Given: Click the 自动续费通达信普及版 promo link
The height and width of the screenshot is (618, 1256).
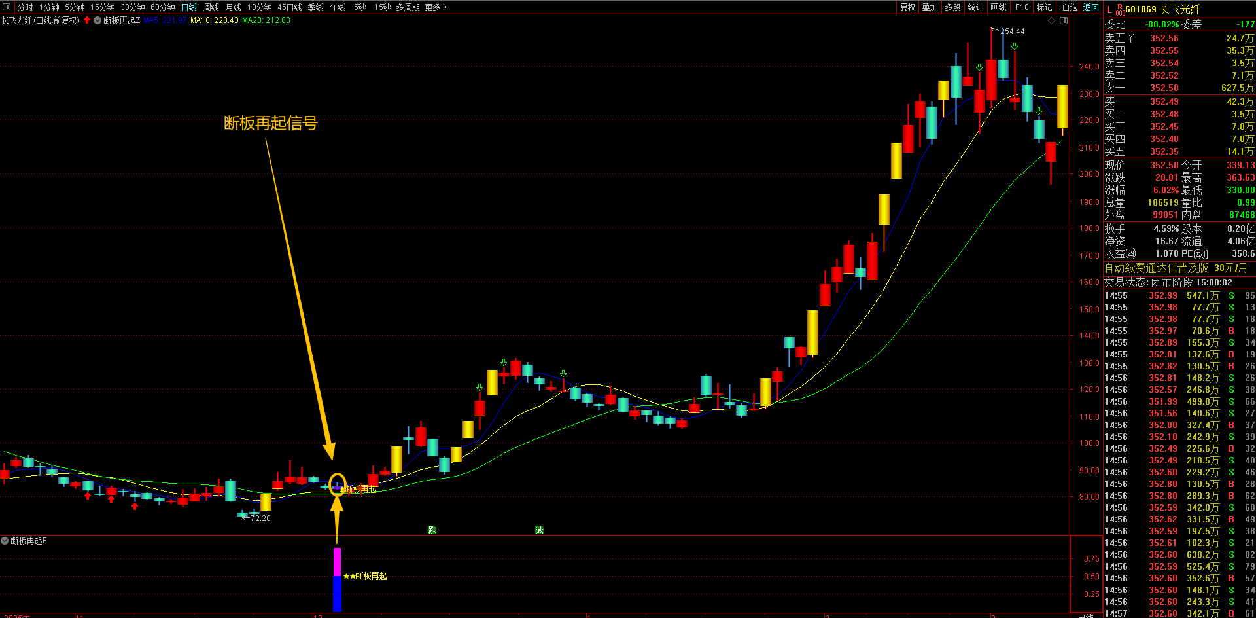Looking at the screenshot, I should (1176, 268).
